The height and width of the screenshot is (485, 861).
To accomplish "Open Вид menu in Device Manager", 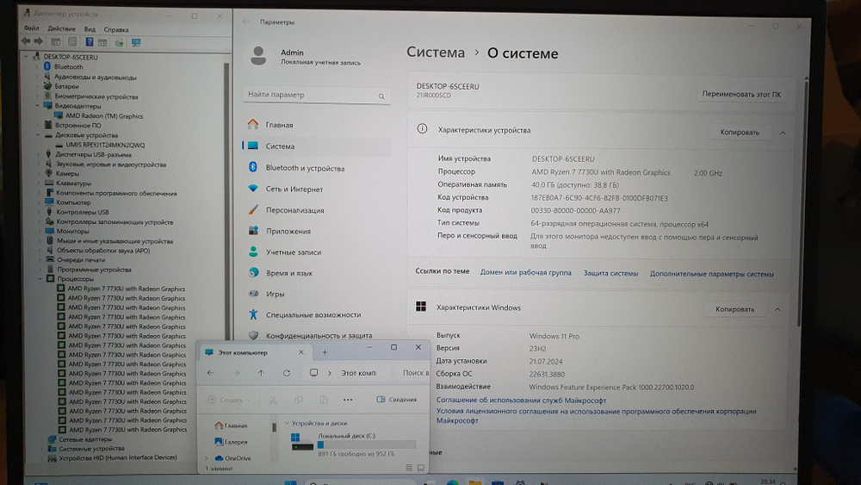I will [x=90, y=29].
